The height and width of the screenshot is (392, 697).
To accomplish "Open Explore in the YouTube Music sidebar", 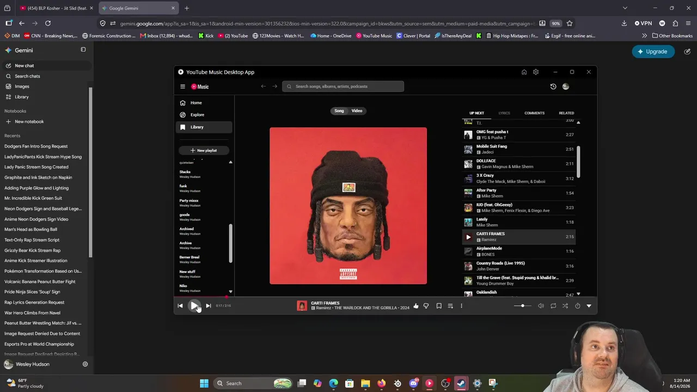I will (204, 115).
